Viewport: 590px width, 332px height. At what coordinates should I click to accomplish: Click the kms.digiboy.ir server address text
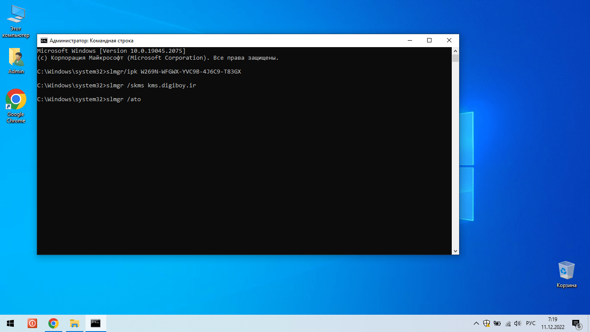click(172, 86)
